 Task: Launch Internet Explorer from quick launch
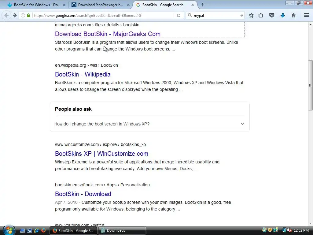pos(36,230)
